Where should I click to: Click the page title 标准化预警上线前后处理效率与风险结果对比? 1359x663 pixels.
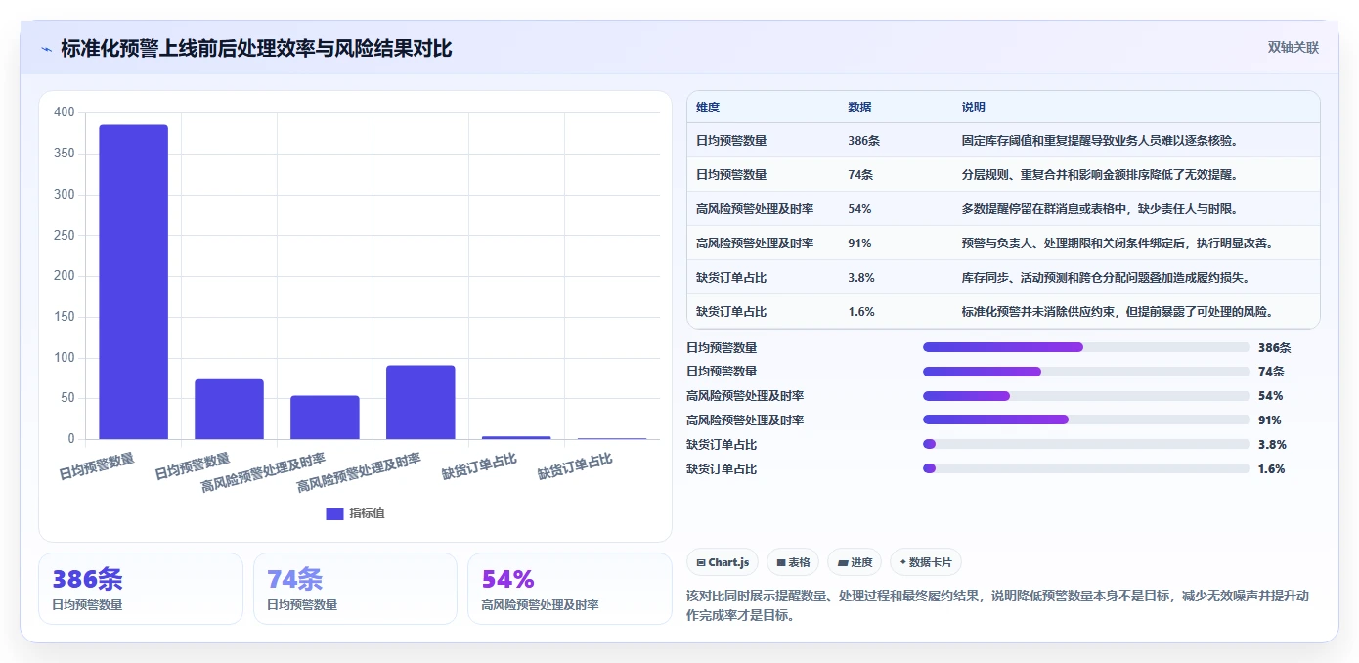pyautogui.click(x=256, y=49)
